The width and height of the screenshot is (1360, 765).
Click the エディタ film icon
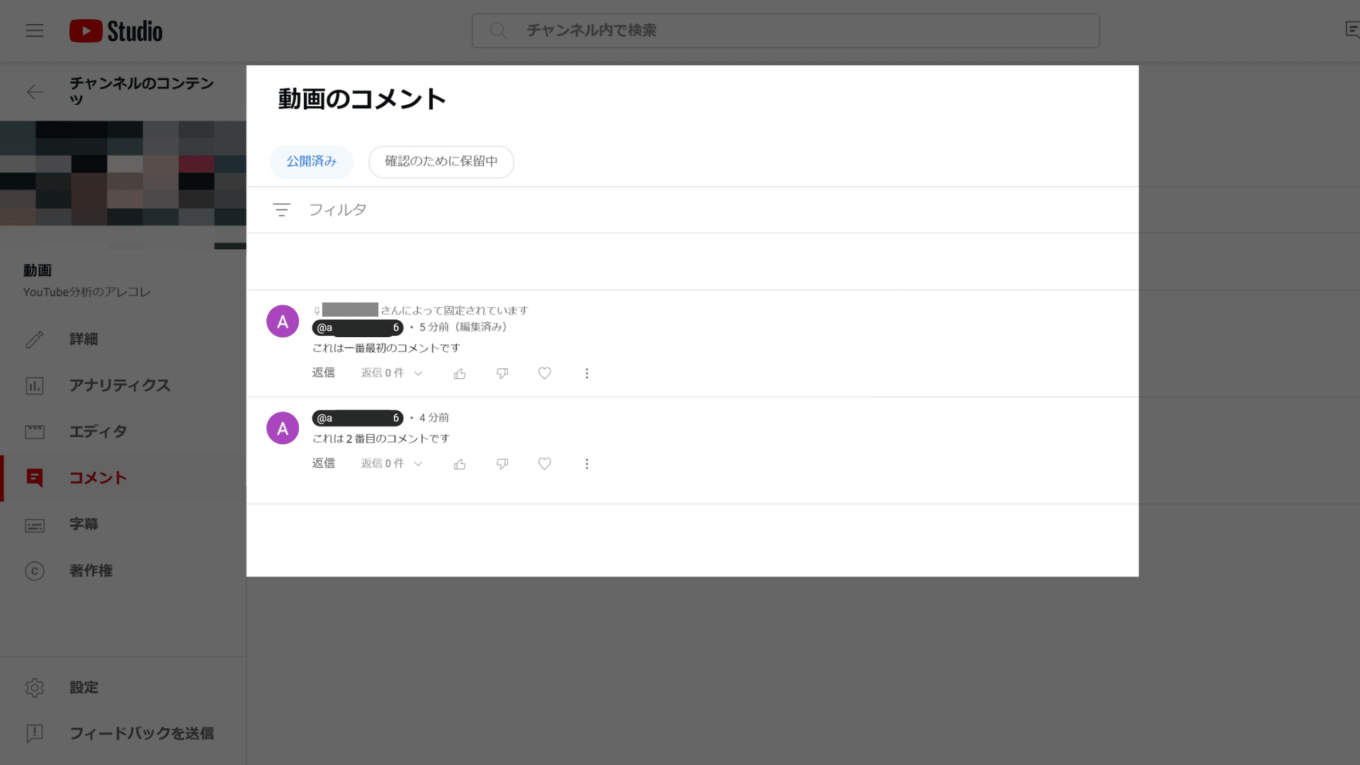tap(35, 431)
